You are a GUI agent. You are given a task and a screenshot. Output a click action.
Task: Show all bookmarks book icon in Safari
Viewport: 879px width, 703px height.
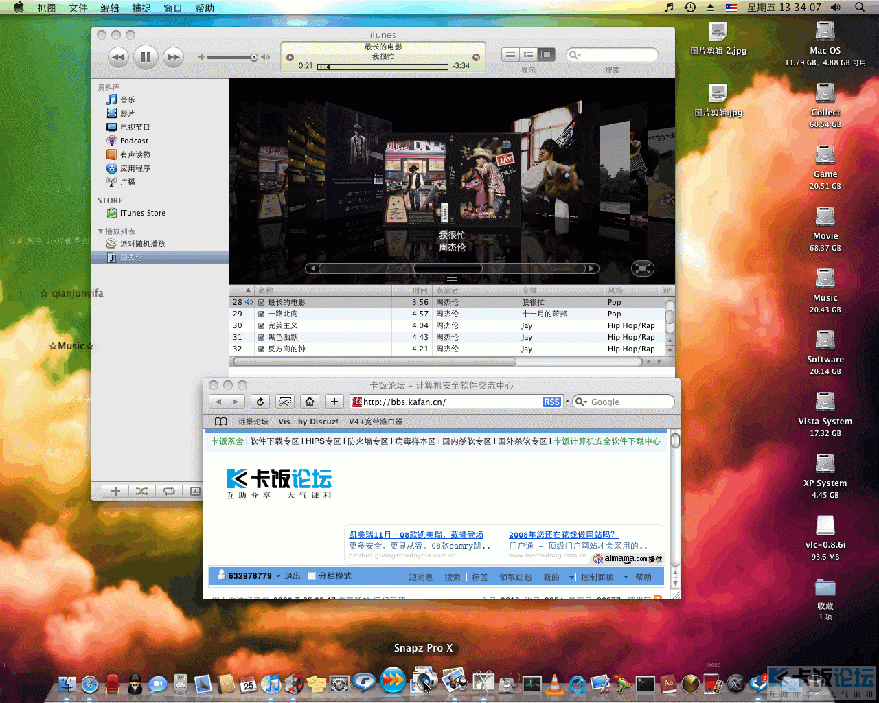pyautogui.click(x=220, y=422)
